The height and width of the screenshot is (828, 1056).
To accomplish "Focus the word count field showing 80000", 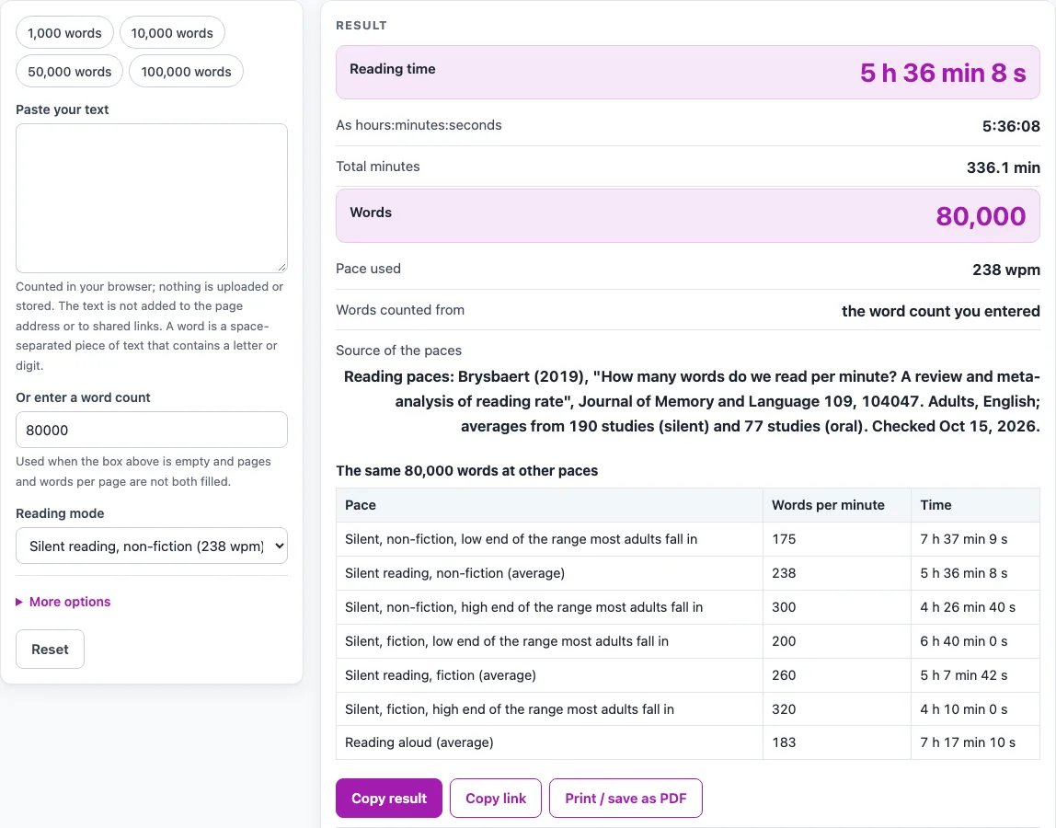I will point(152,430).
